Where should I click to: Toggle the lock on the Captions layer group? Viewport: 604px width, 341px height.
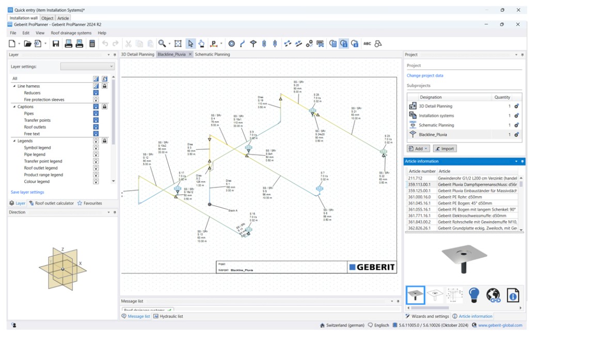pos(104,106)
